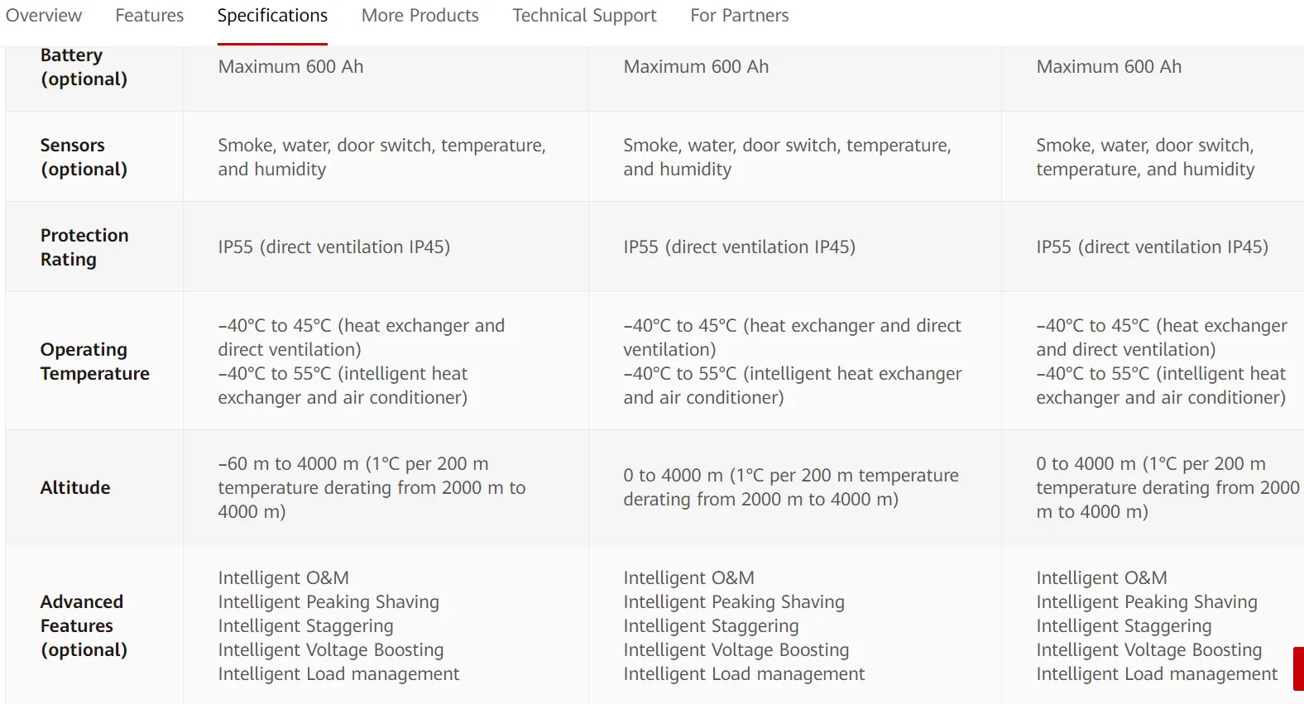Click the altitude cell starting with –60 m

372,487
